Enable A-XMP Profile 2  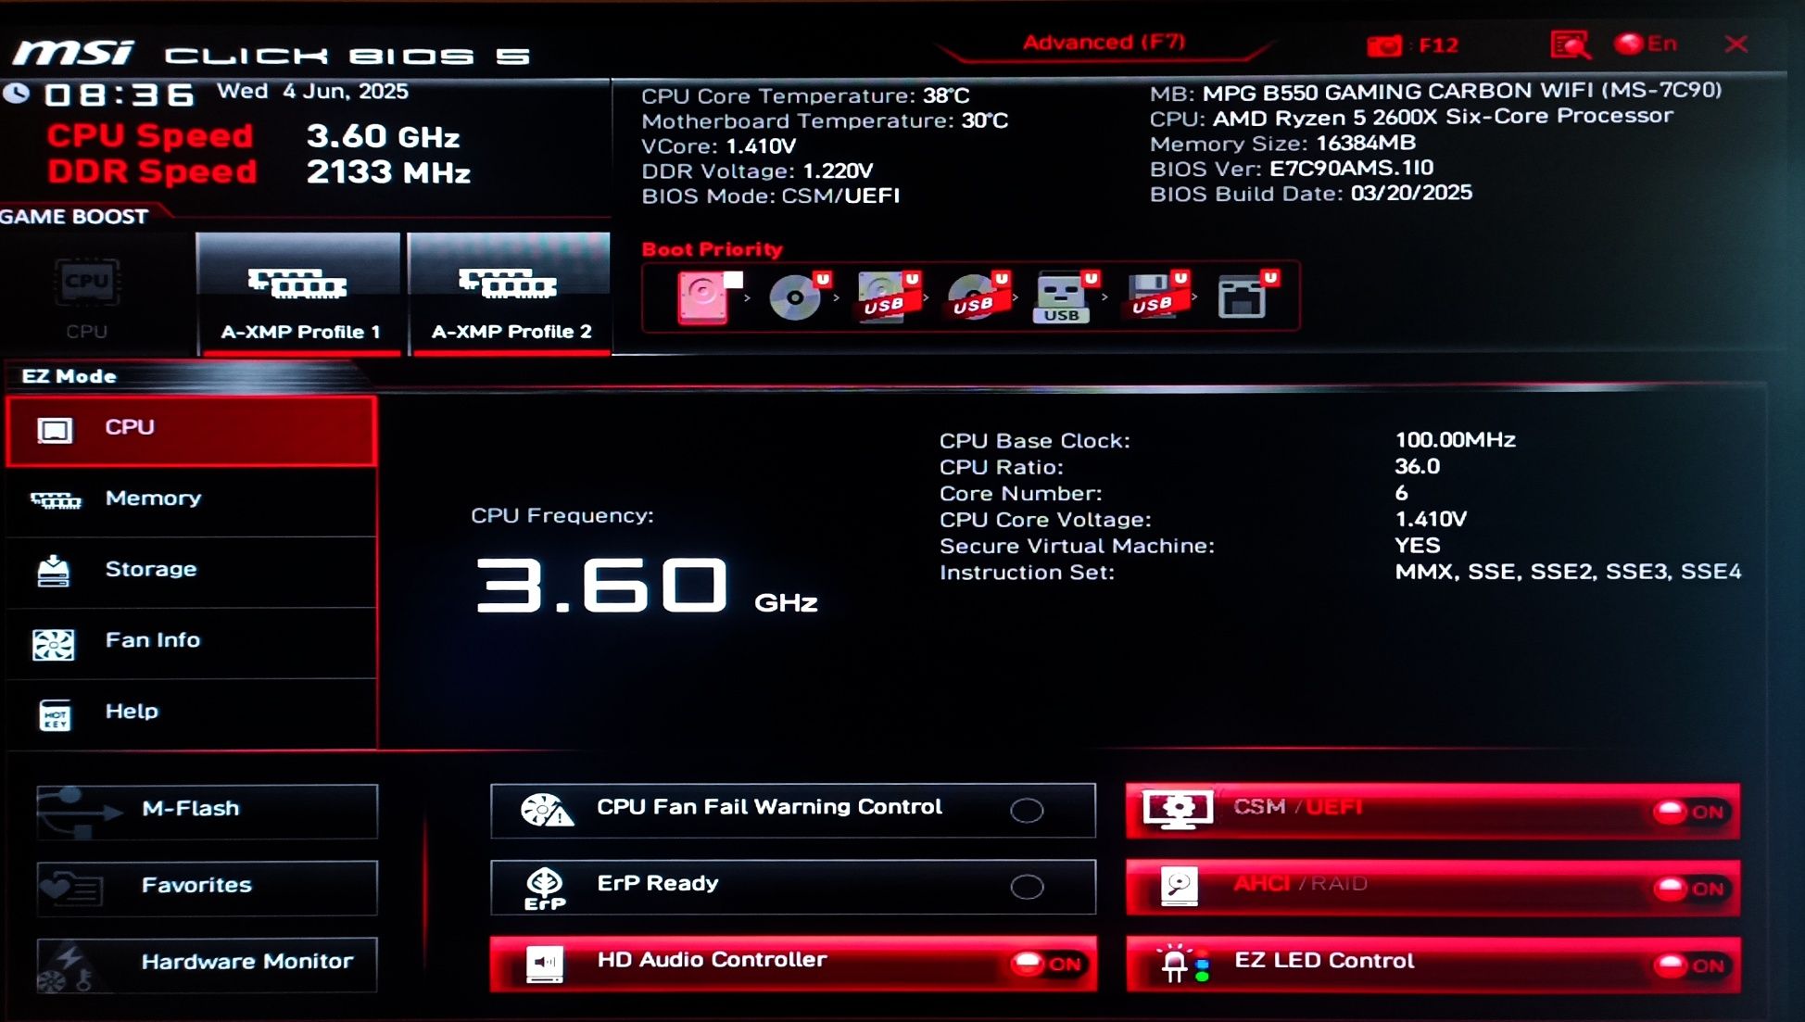coord(510,294)
